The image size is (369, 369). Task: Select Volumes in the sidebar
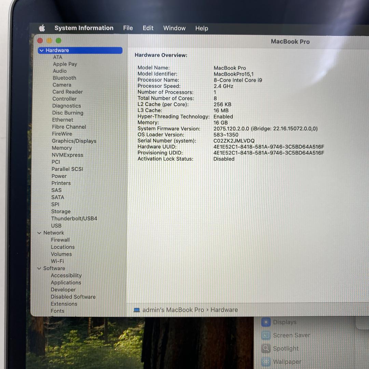(61, 254)
